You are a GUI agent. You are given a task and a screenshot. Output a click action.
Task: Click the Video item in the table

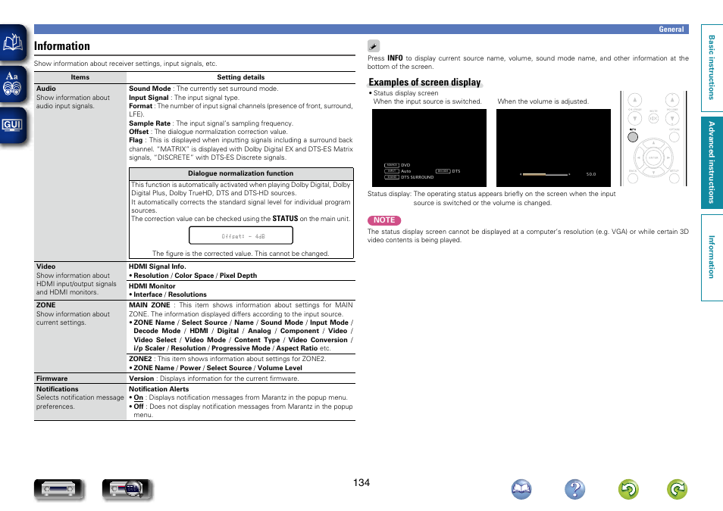coord(45,266)
